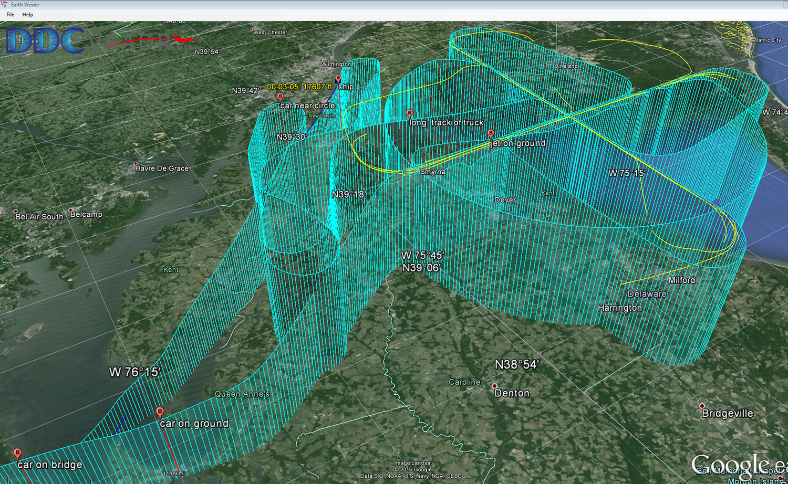Click the Earth Viewer title bar icon

coord(5,5)
